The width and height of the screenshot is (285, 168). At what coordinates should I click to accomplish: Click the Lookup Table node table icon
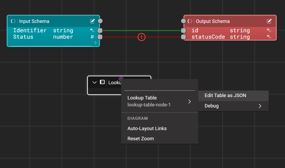click(x=102, y=82)
